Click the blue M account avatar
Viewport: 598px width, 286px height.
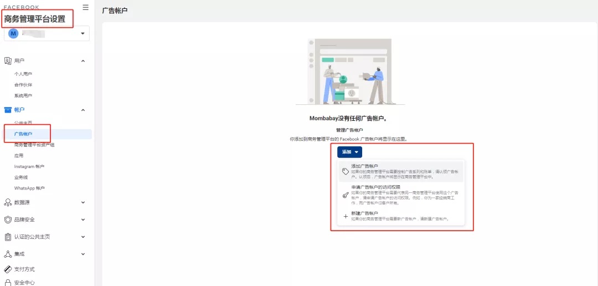tap(13, 34)
